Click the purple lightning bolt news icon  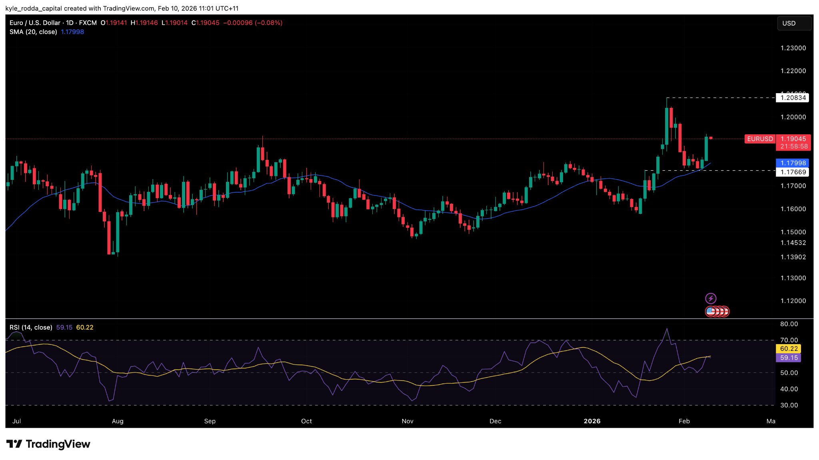[711, 299]
